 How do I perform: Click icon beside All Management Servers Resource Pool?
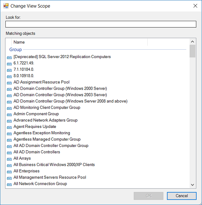[x=9, y=178]
